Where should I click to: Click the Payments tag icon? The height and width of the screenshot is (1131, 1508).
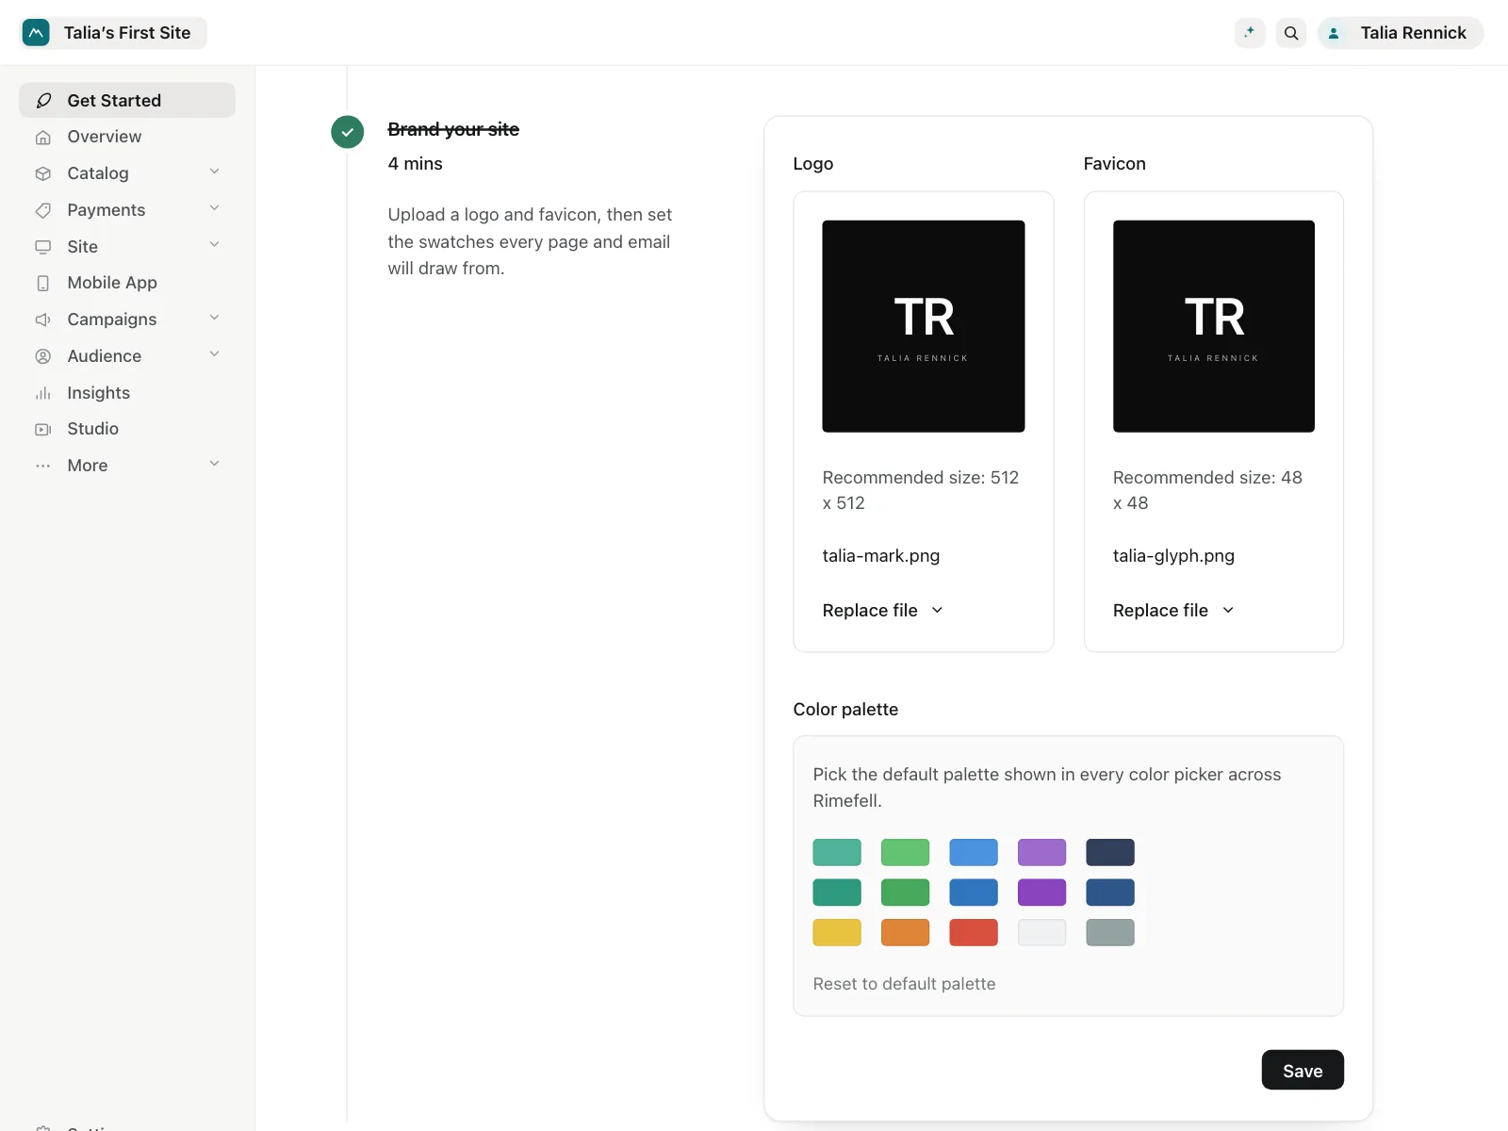pyautogui.click(x=43, y=210)
